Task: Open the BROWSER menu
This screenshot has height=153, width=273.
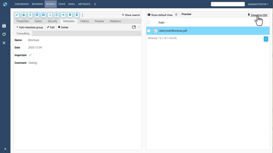Action: point(37,4)
